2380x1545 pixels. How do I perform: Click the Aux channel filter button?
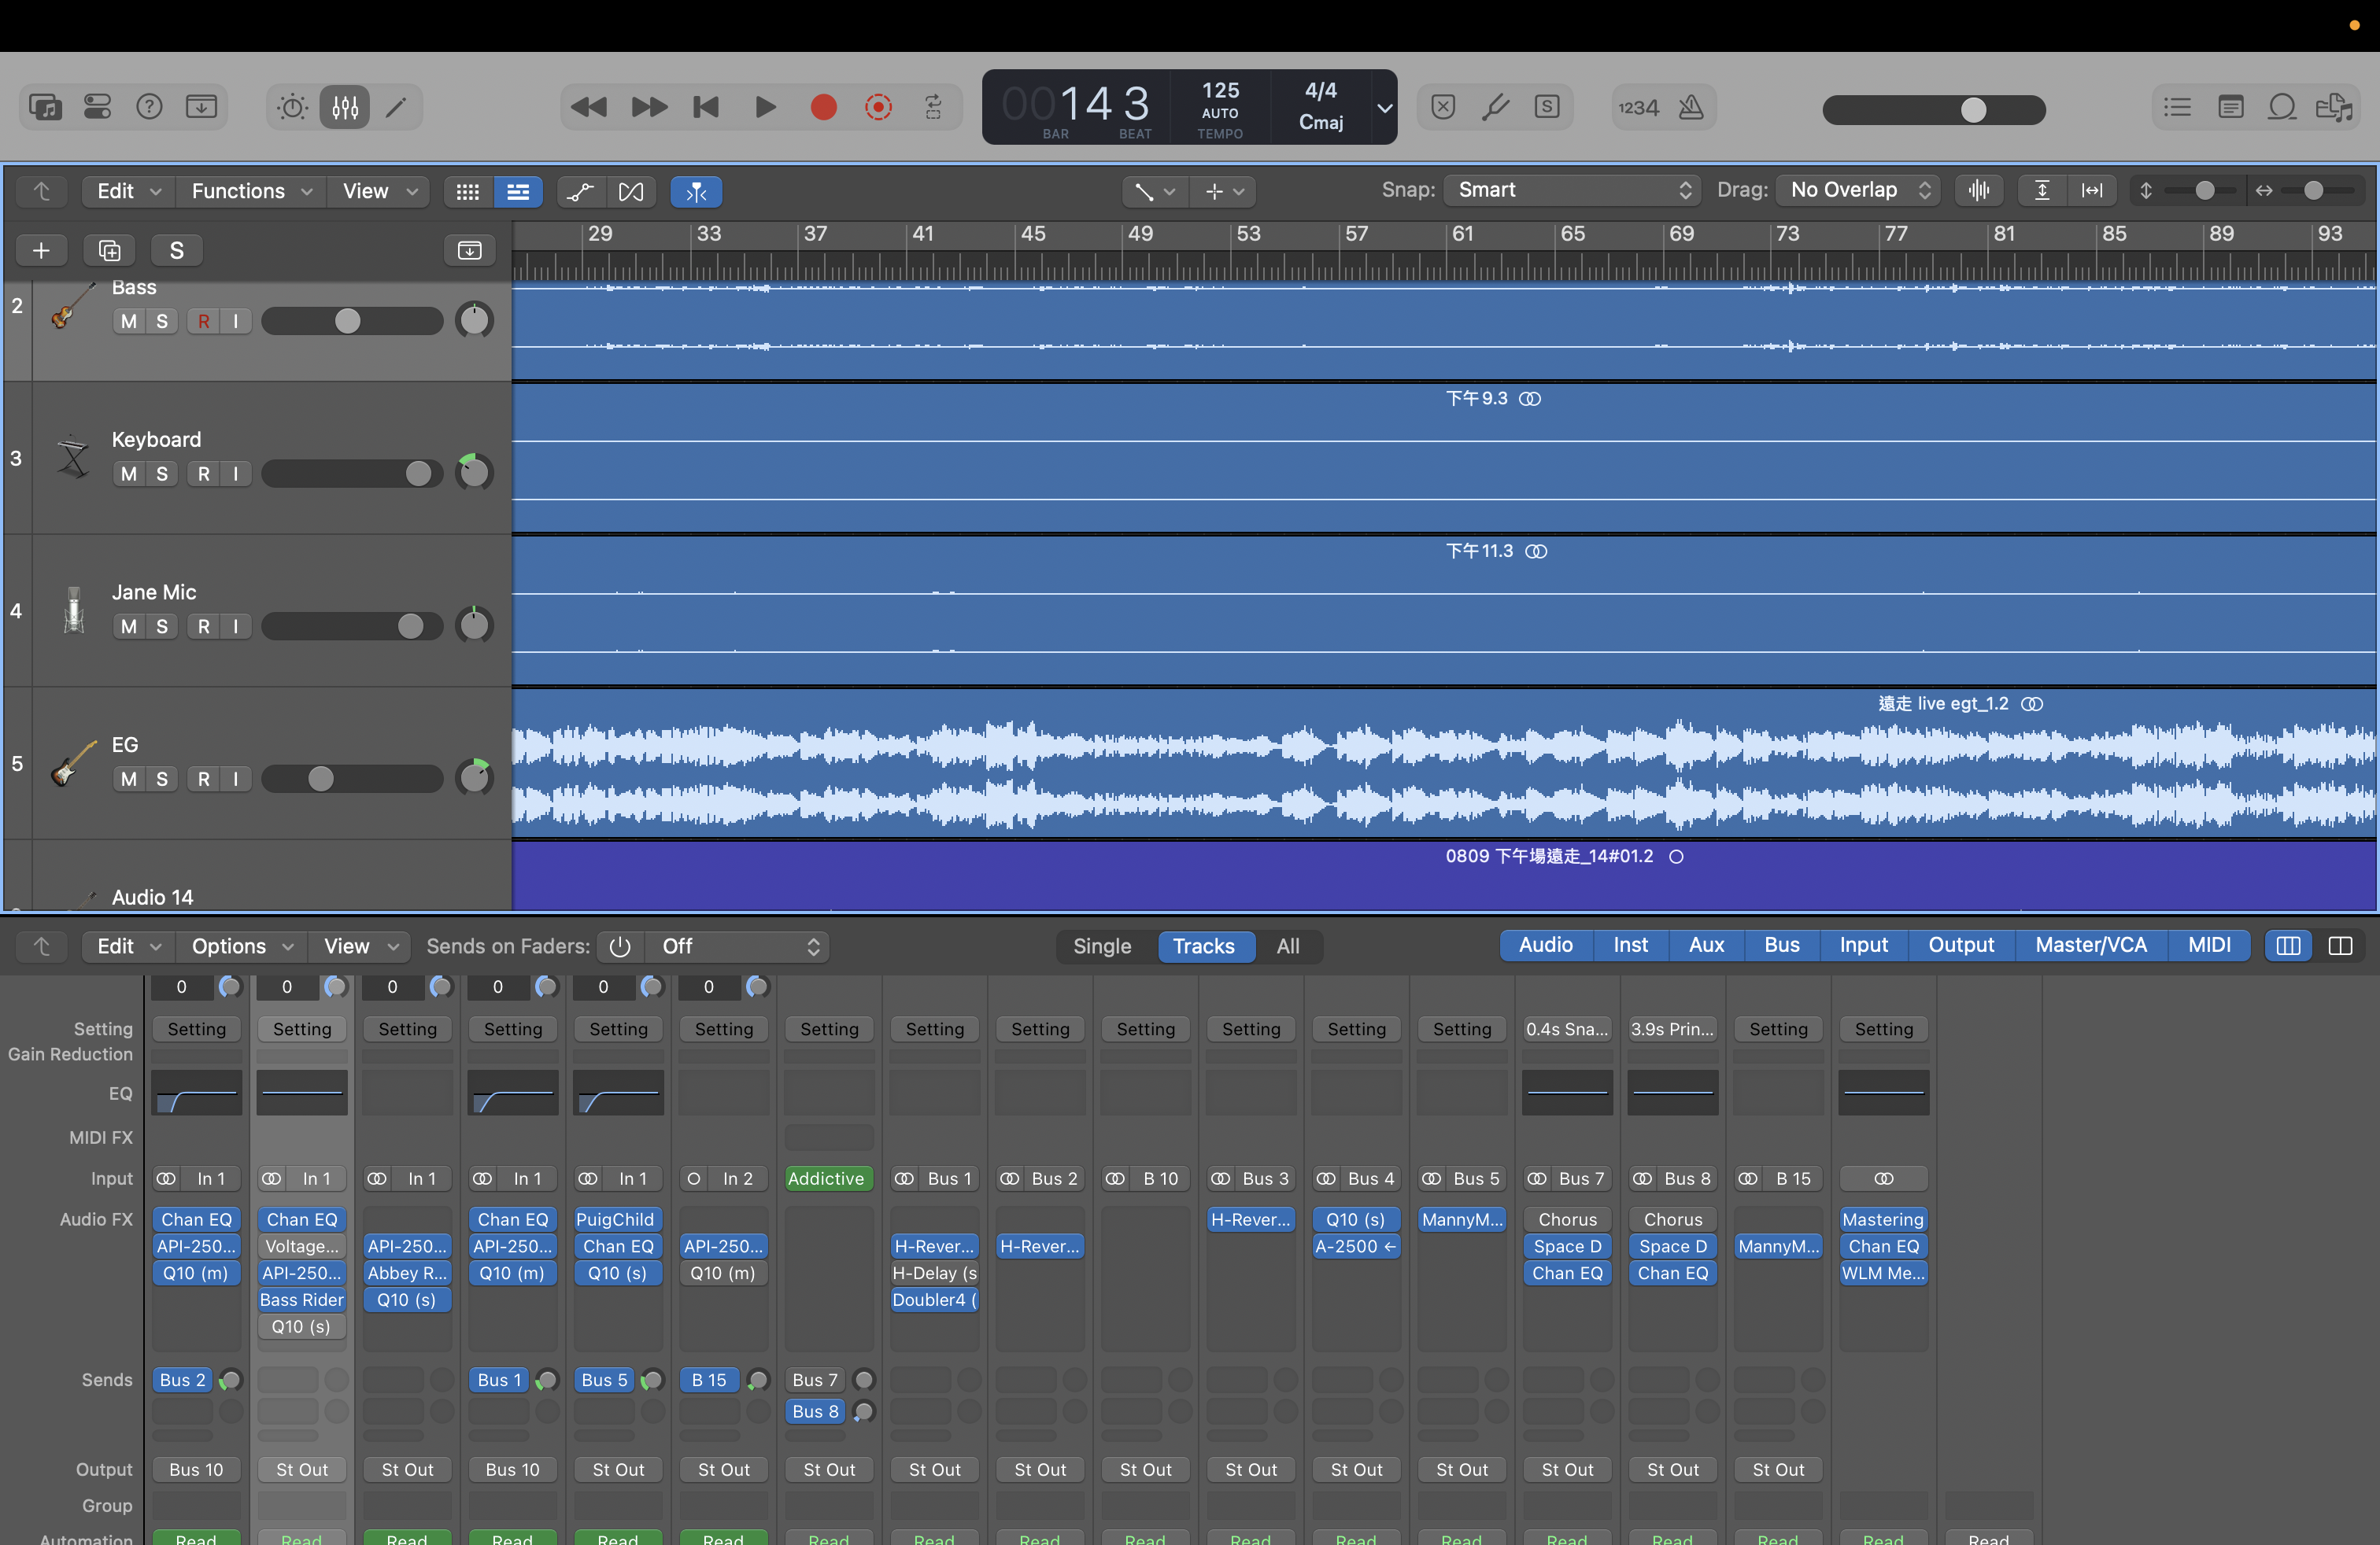pos(1706,946)
